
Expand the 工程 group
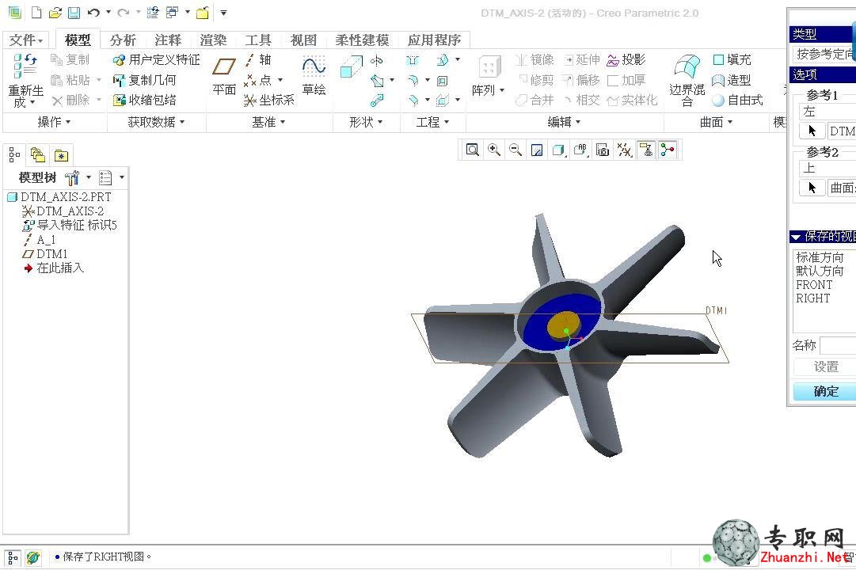432,122
